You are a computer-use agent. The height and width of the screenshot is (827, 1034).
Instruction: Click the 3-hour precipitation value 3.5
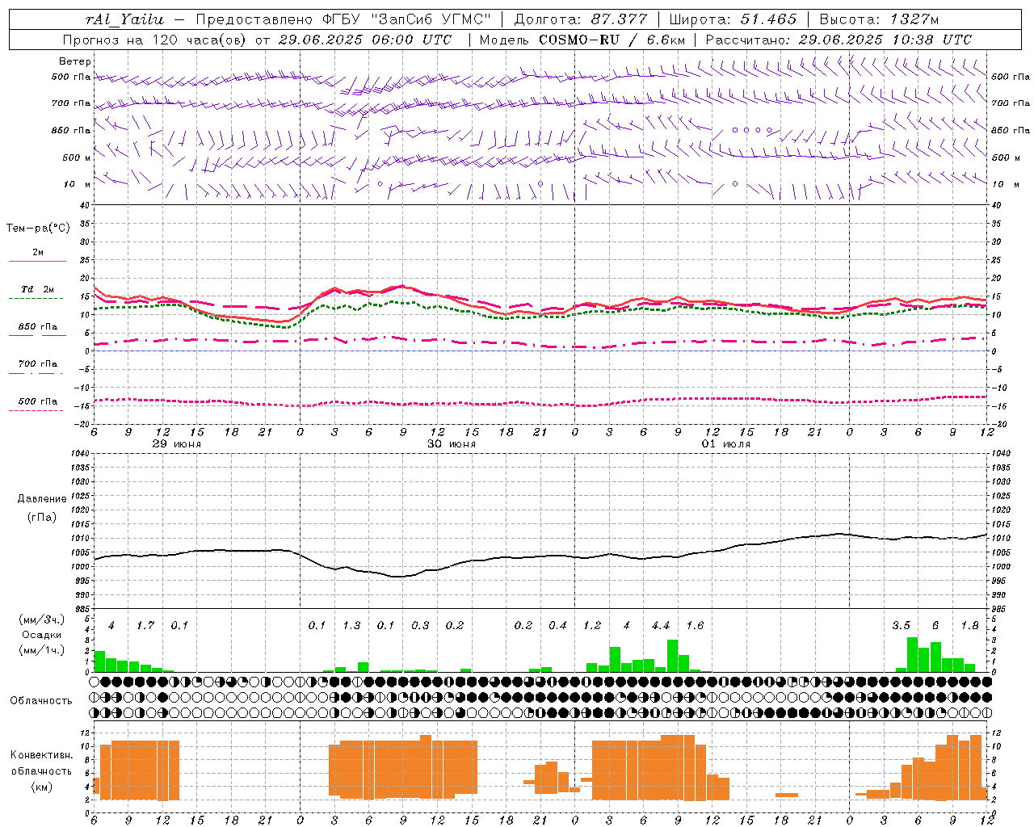[x=901, y=625]
